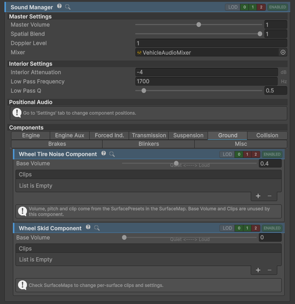The height and width of the screenshot is (304, 295).
Task: Toggle Sound Manager LOD 2
Action: [261, 7]
